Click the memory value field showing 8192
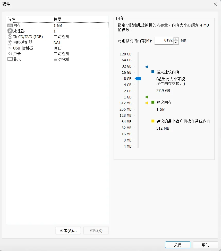This screenshot has height=251, width=221. tap(164, 41)
